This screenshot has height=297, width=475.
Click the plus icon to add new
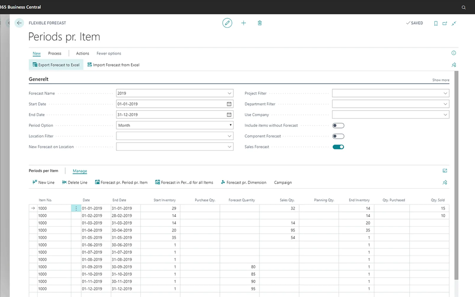click(243, 23)
